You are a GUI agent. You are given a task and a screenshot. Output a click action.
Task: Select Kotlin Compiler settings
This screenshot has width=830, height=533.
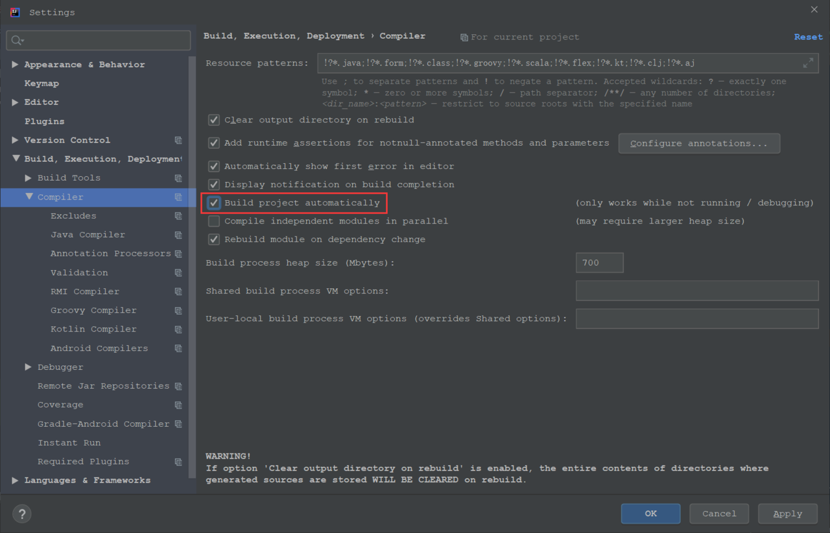point(93,329)
